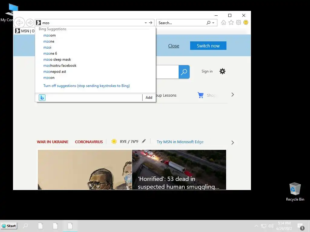Click the active third taskbar page icon
This screenshot has width=310, height=232.
point(70,226)
